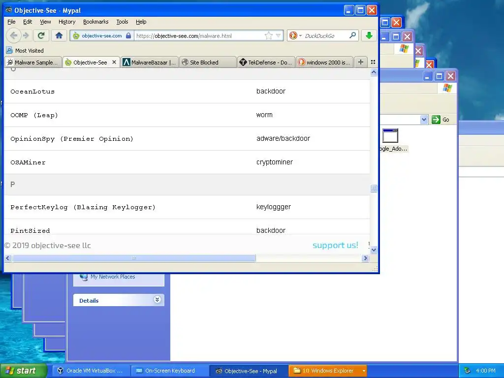
Task: Click the 'support us!' link
Action: pos(335,245)
